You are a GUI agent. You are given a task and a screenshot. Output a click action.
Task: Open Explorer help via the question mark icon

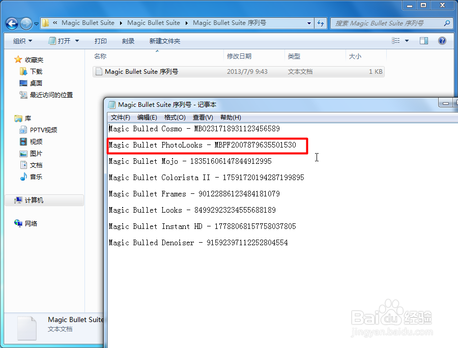click(x=442, y=41)
